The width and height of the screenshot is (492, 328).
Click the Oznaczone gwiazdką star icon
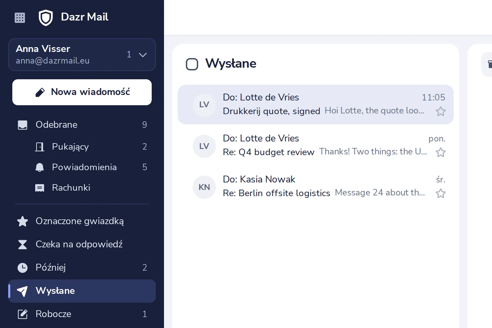click(x=23, y=221)
